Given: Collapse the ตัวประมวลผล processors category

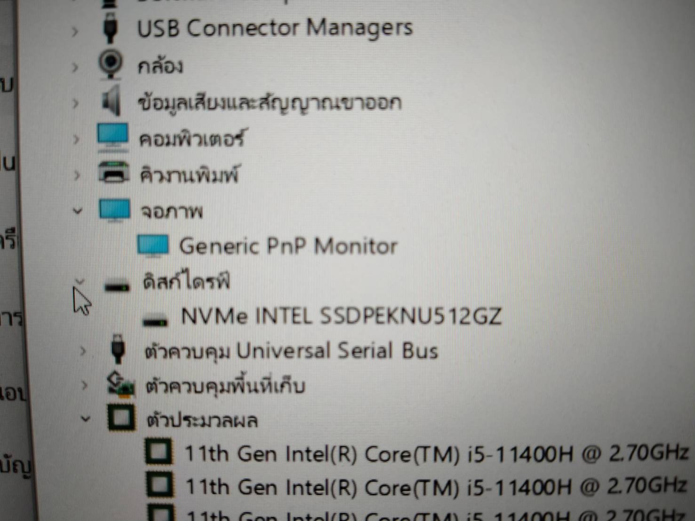Looking at the screenshot, I should (85, 418).
